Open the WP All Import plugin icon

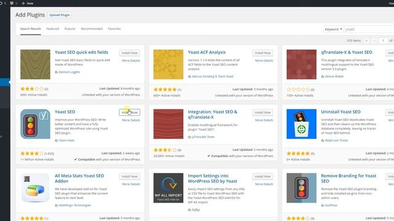[x=168, y=188]
